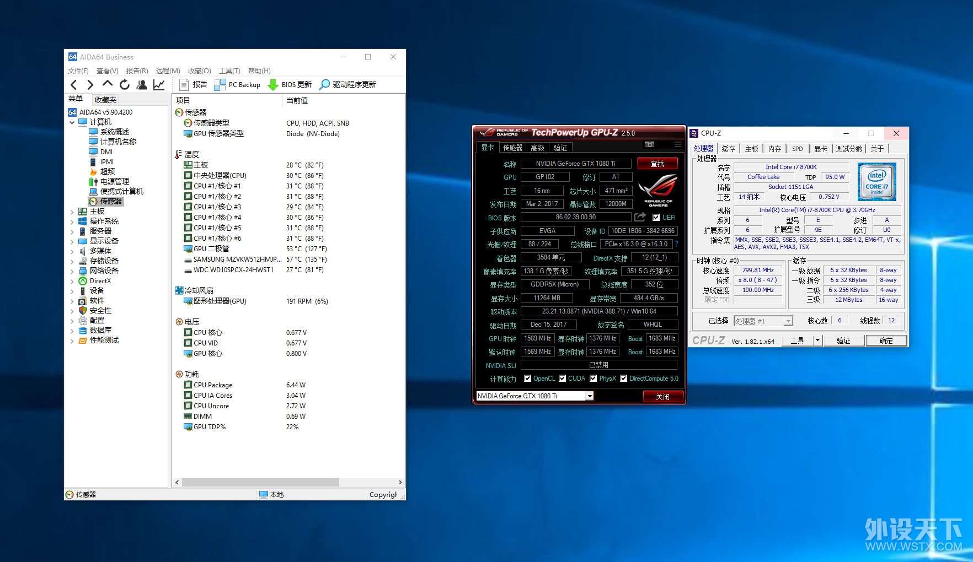Click GPU-Z screenshot camera icon
This screenshot has width=973, height=562.
pyautogui.click(x=650, y=144)
